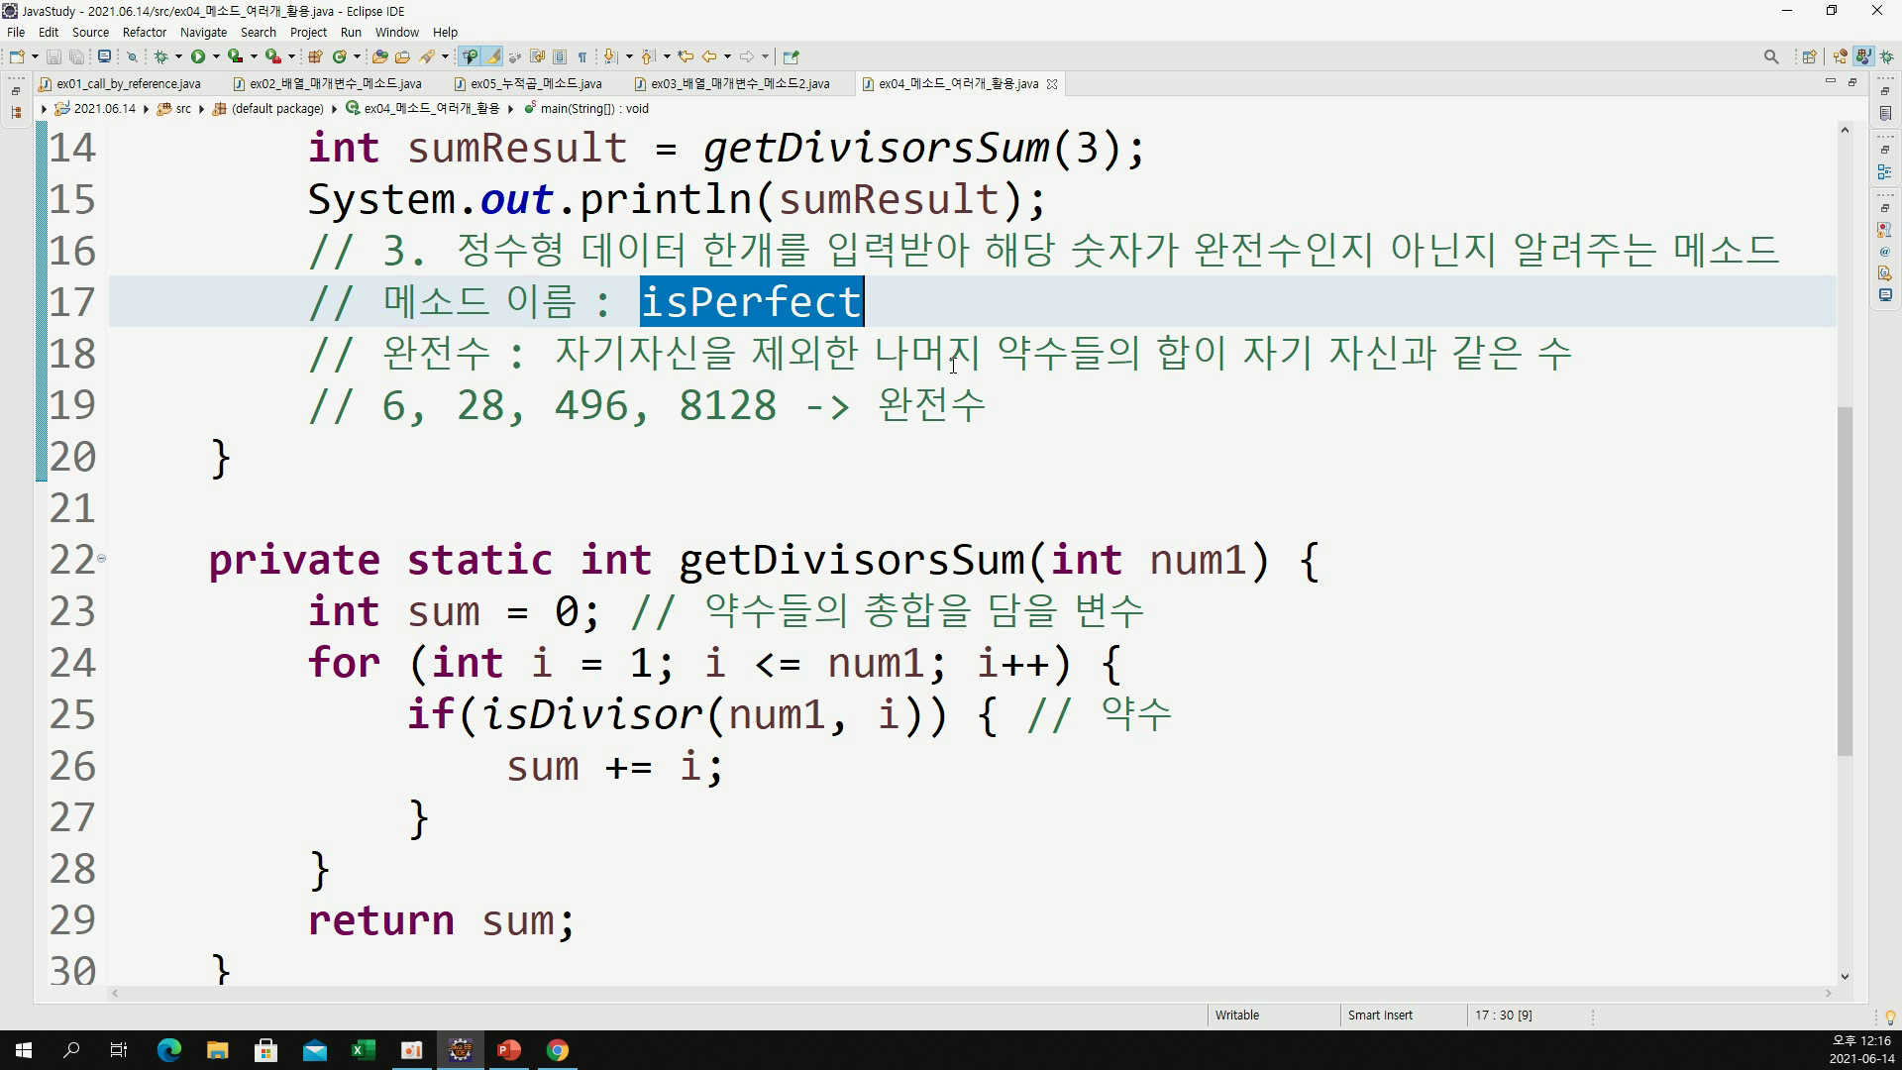Click the src breadcrumb item
This screenshot has width=1902, height=1070.
(183, 109)
